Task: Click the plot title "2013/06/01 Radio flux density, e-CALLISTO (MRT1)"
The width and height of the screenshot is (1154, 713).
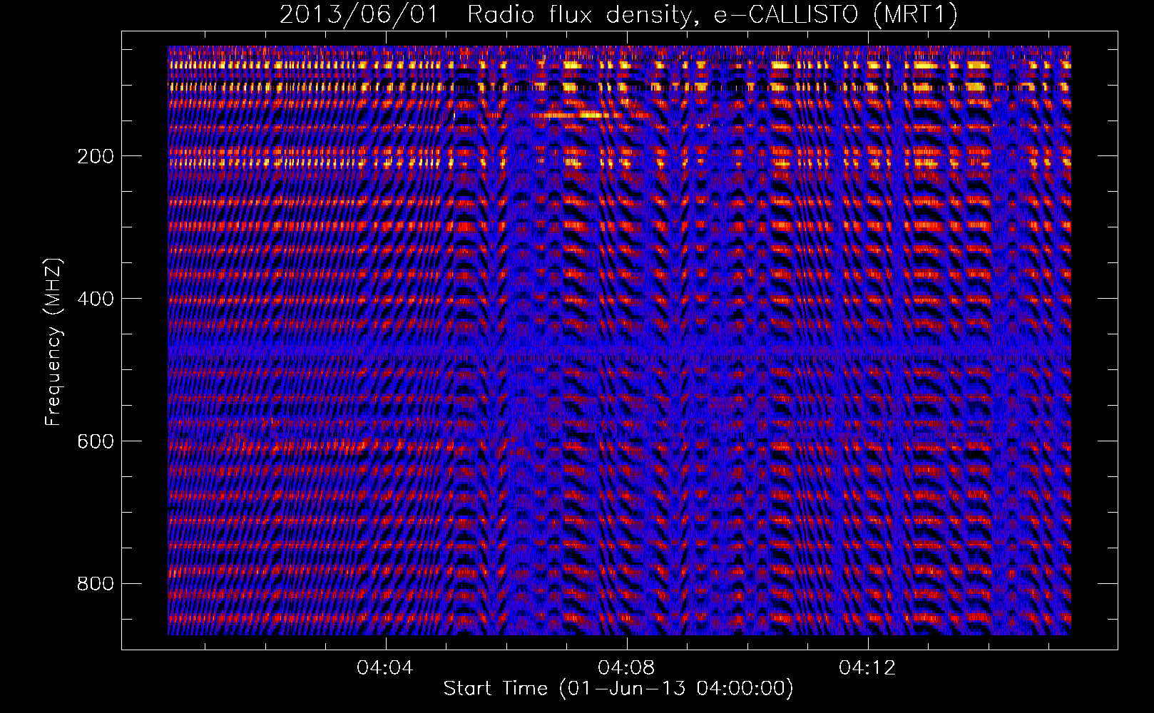Action: point(618,15)
